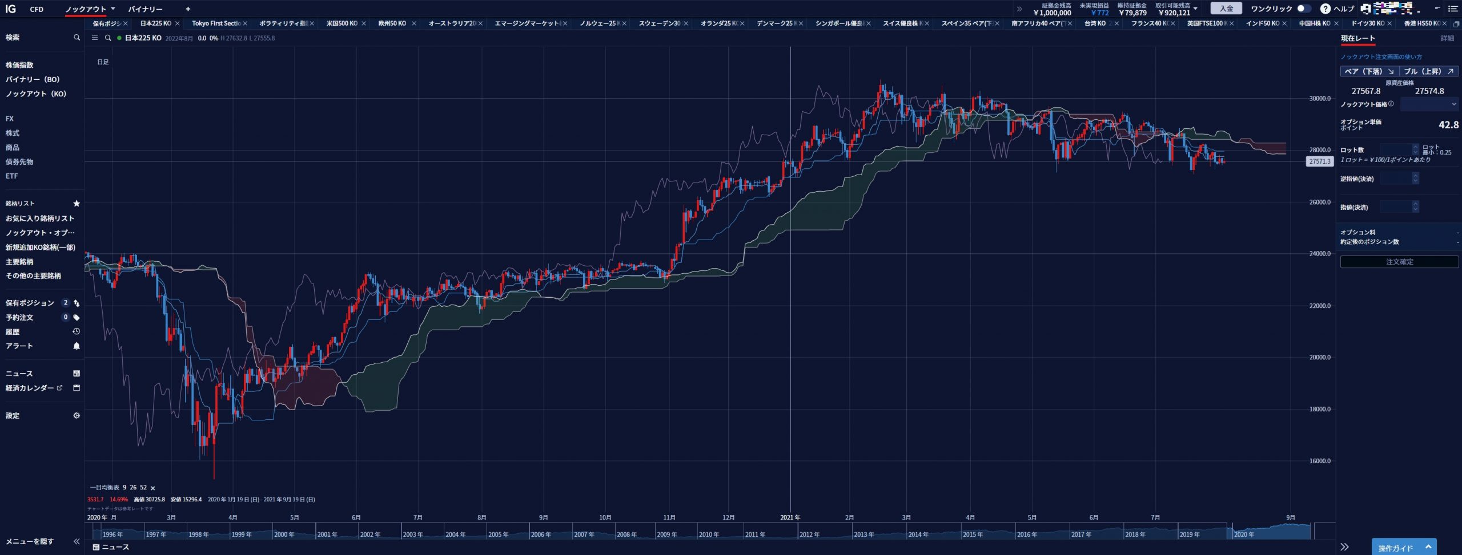Click the calendar icon beside 経済カレンダー
This screenshot has width=1462, height=555.
[x=77, y=388]
